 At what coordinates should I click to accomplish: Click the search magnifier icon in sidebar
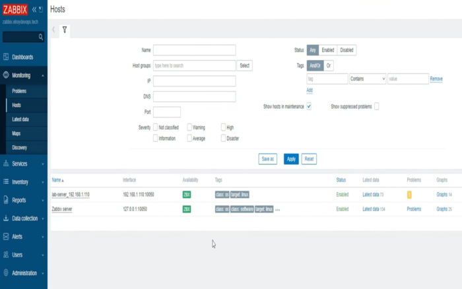click(41, 37)
